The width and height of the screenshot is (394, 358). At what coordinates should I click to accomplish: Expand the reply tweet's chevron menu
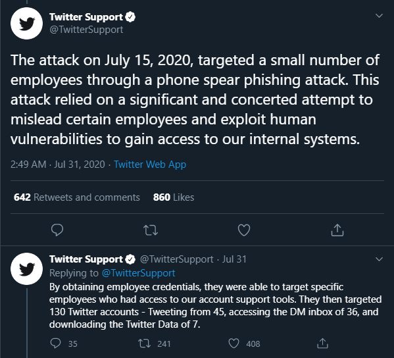[379, 259]
